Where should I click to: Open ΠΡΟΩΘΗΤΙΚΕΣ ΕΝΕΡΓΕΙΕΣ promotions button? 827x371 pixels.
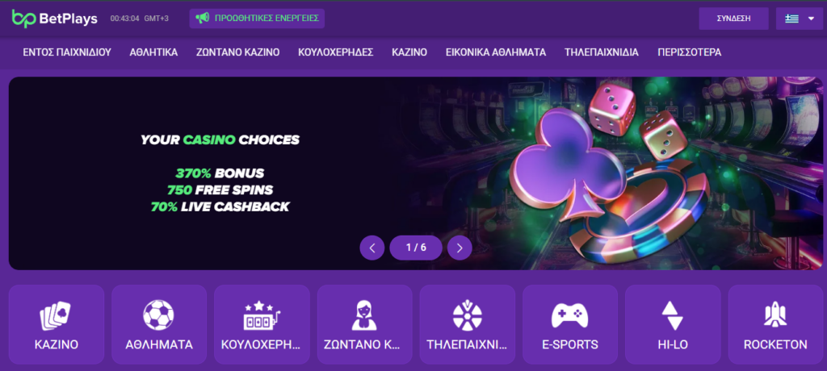click(x=257, y=19)
